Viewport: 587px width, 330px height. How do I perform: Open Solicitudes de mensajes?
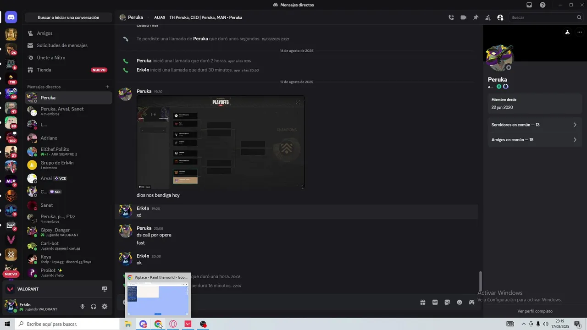[x=68, y=45]
